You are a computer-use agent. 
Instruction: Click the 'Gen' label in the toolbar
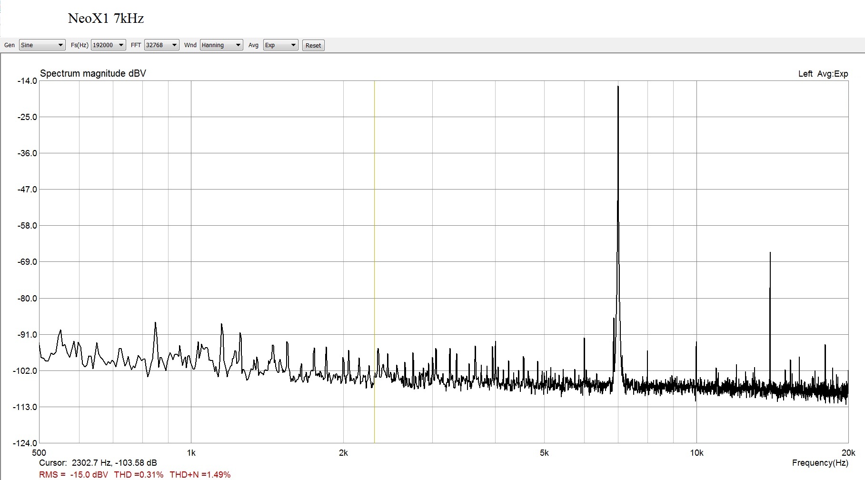coord(10,45)
